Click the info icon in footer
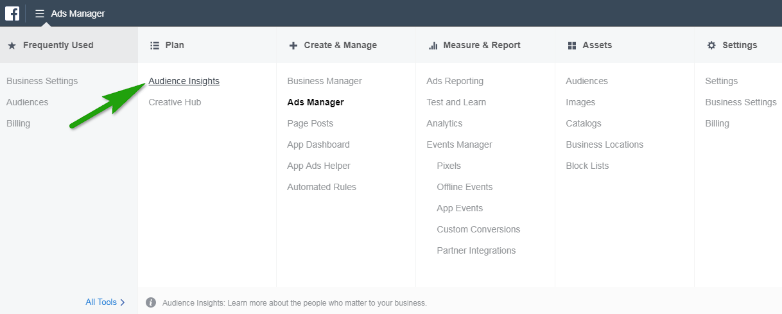782x314 pixels. click(x=151, y=302)
